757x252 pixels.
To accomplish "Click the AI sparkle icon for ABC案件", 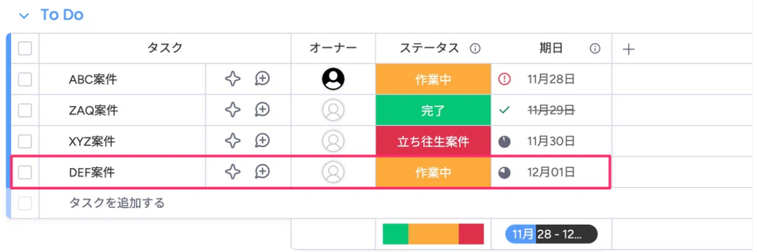I will [232, 79].
